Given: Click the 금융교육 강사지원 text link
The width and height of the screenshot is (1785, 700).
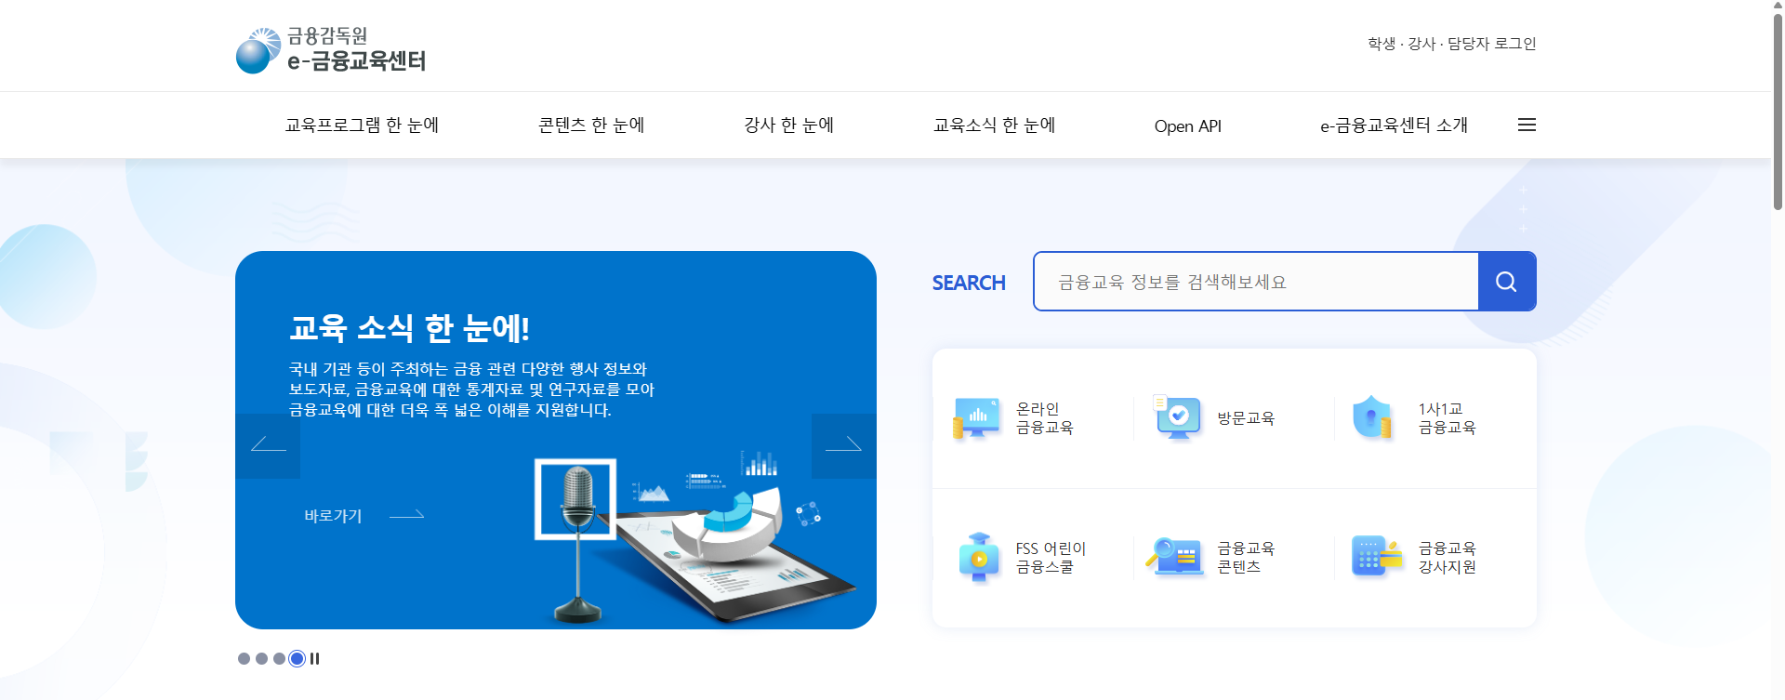Looking at the screenshot, I should pyautogui.click(x=1447, y=558).
